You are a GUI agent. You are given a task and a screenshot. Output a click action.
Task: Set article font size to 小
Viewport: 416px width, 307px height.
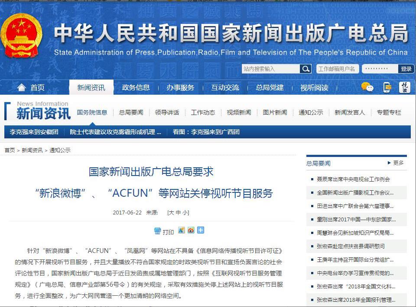tap(185, 213)
